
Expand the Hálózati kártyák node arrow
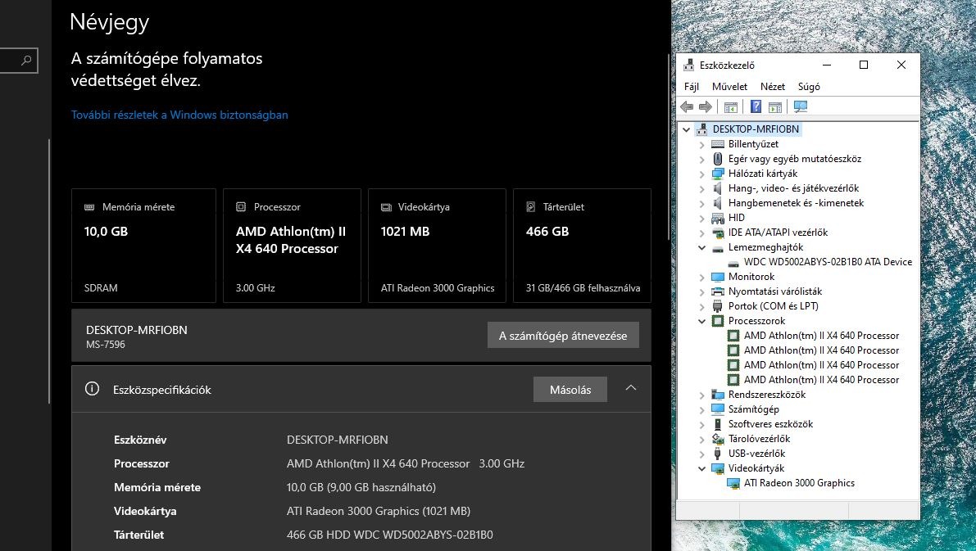702,174
